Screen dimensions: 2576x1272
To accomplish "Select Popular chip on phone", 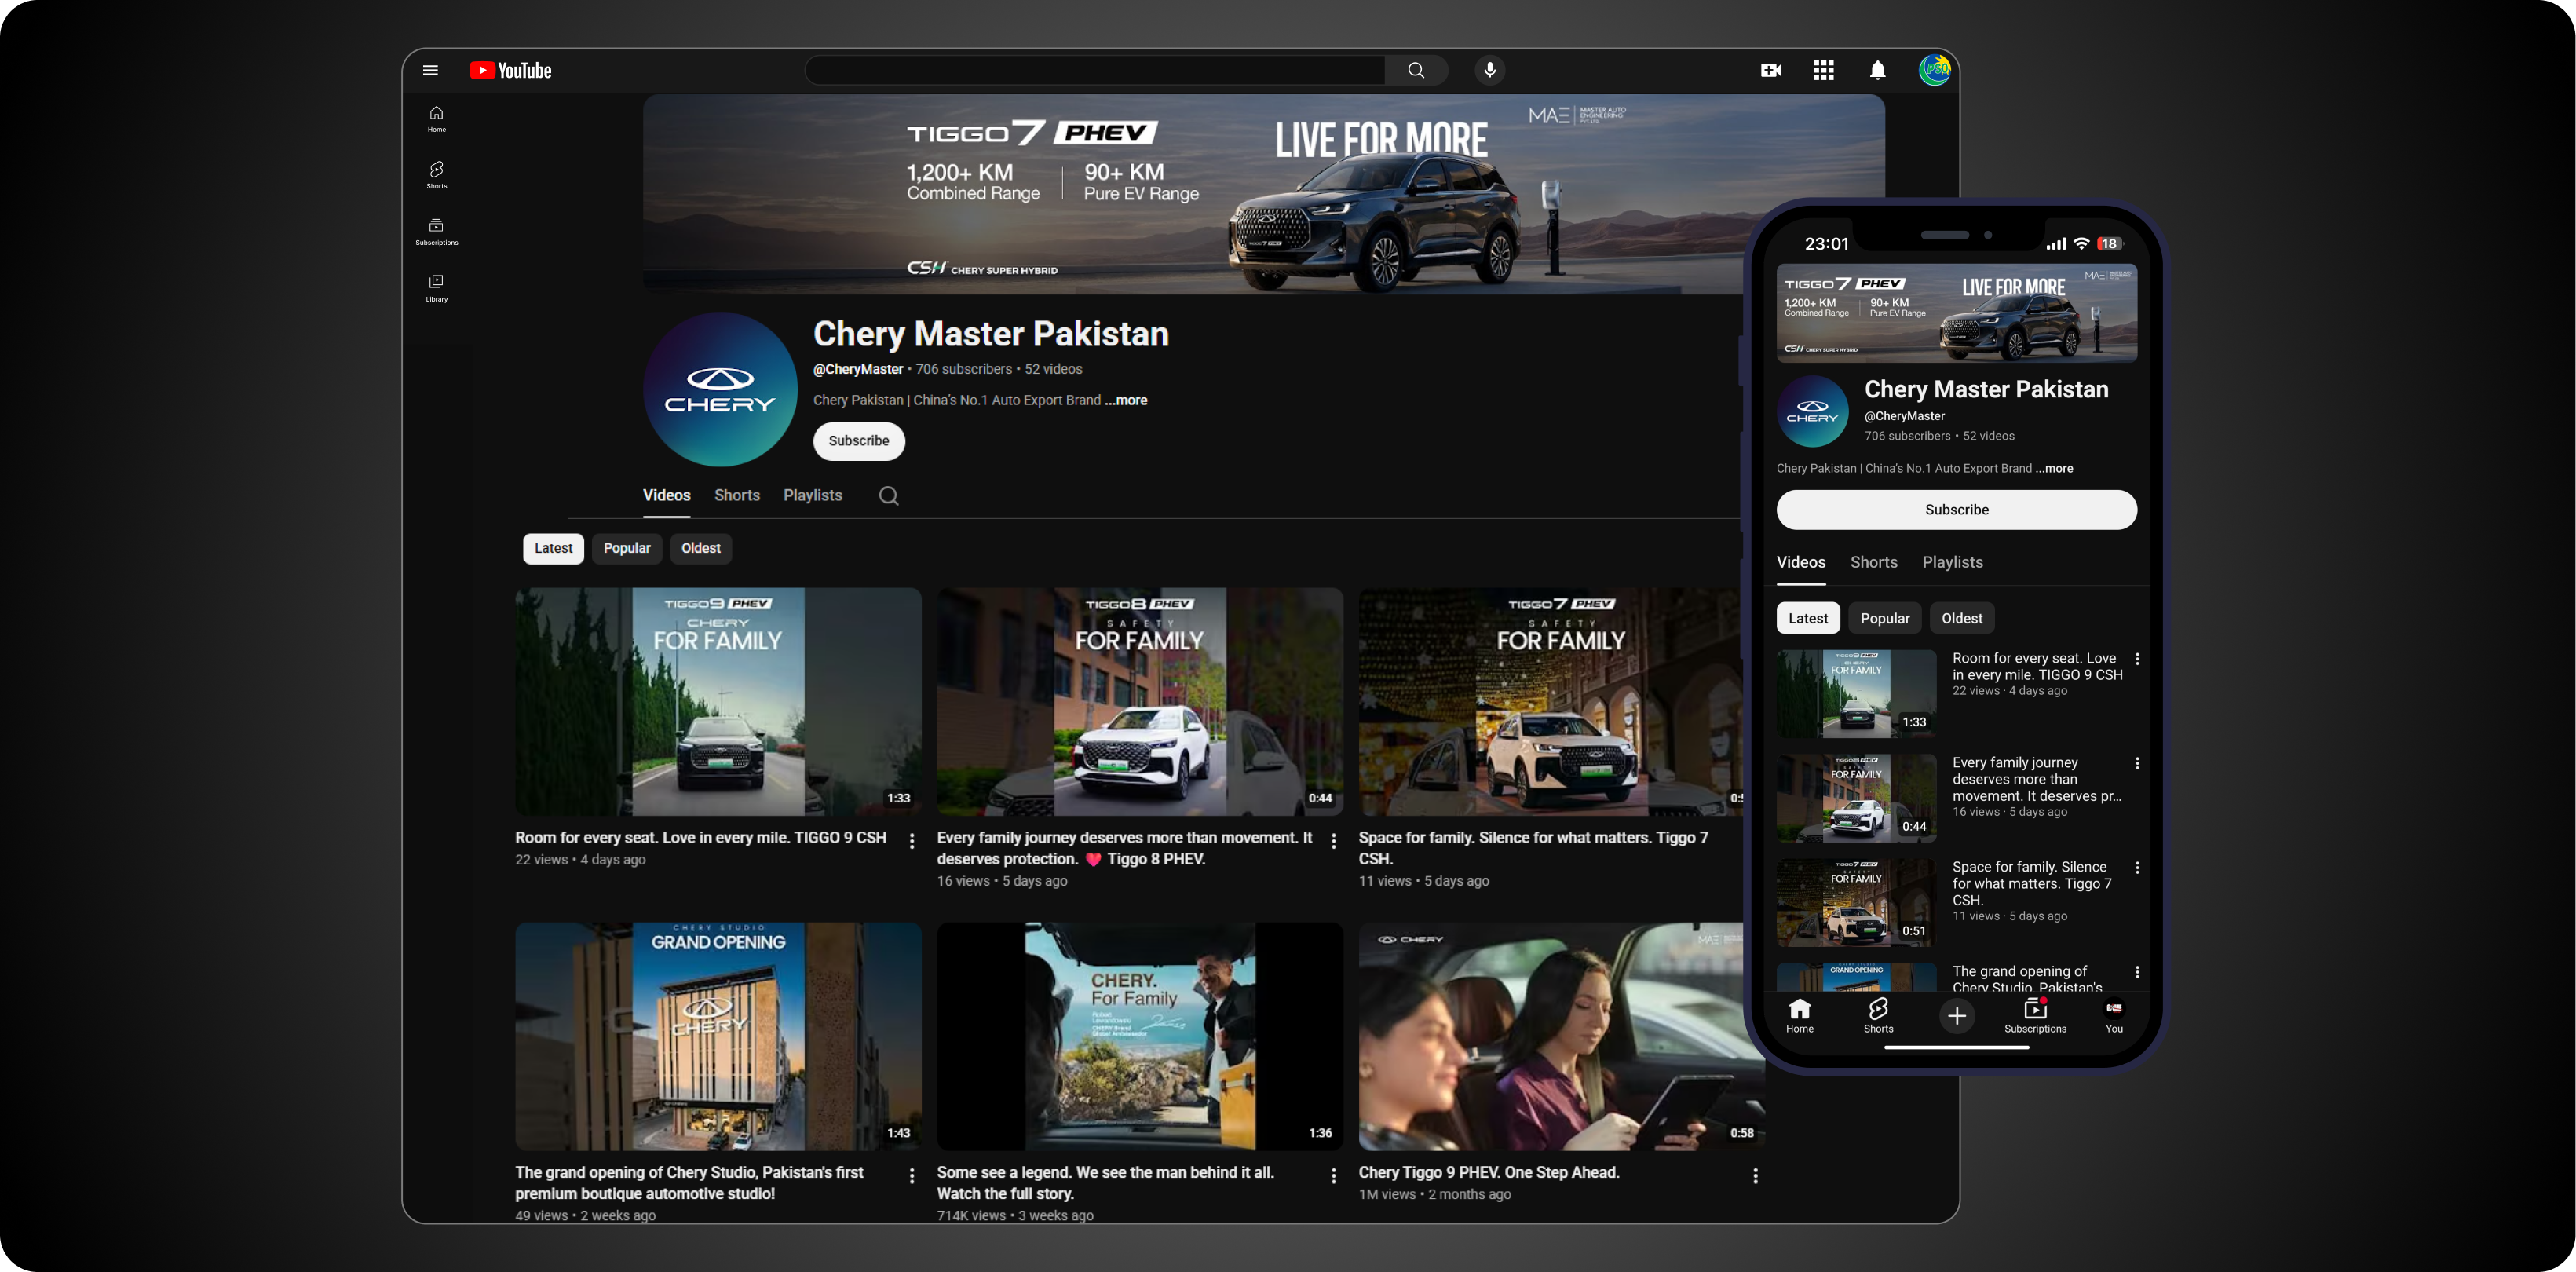I will tap(1885, 618).
